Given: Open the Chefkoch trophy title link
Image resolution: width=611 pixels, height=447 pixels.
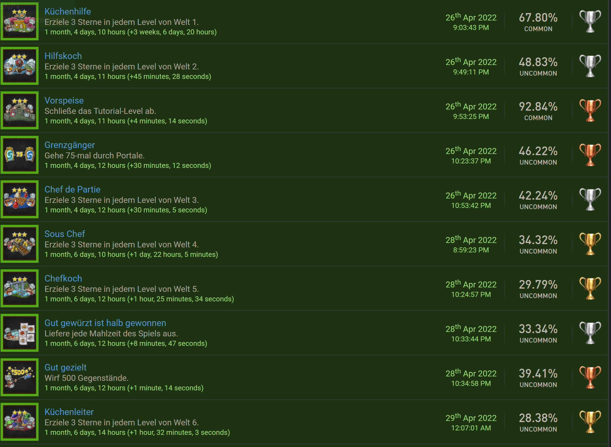Looking at the screenshot, I should click(63, 278).
